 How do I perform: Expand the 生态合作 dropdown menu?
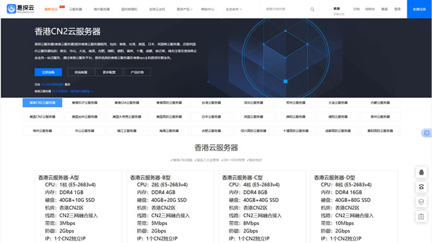point(234,9)
